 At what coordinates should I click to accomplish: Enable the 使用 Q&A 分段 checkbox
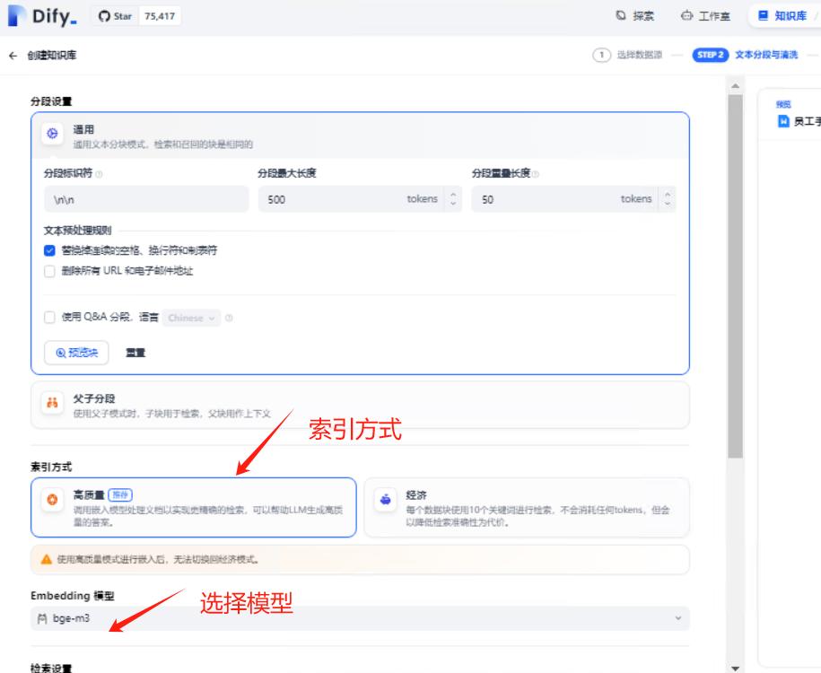pos(50,318)
